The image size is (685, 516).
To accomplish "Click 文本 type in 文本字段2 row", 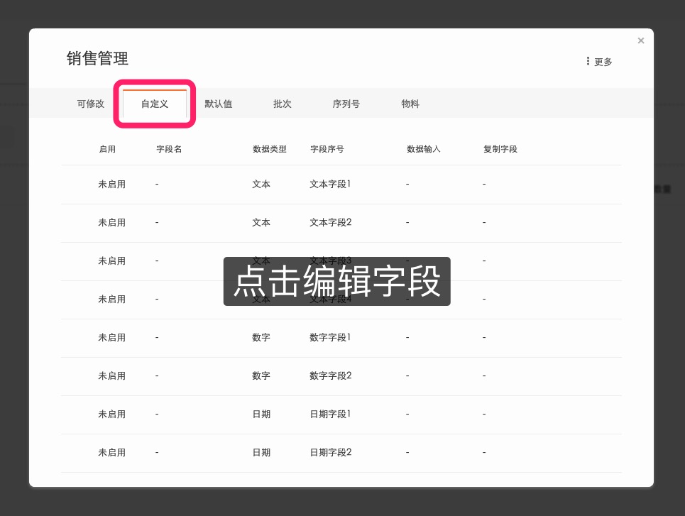I will click(261, 223).
